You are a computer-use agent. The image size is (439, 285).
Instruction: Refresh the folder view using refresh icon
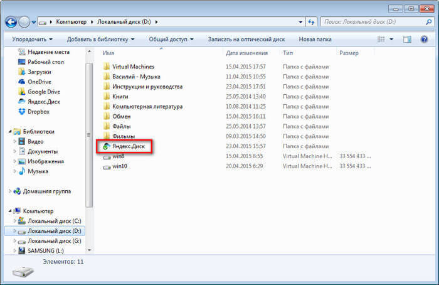click(311, 22)
